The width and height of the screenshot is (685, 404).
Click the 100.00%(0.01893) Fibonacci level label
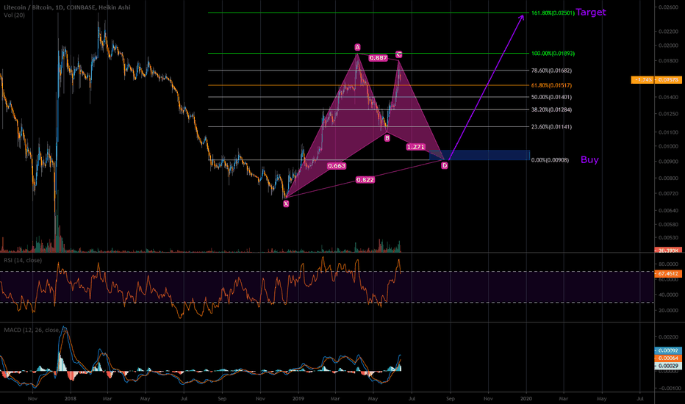553,54
